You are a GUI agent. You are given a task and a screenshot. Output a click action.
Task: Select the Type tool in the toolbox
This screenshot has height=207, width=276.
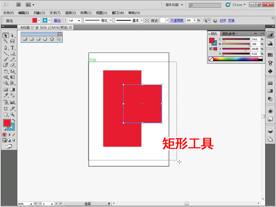pyautogui.click(x=13, y=48)
